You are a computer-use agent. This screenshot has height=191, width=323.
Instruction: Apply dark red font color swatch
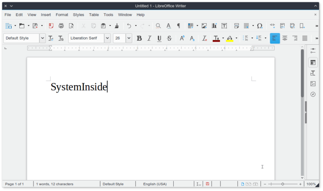tap(216, 38)
